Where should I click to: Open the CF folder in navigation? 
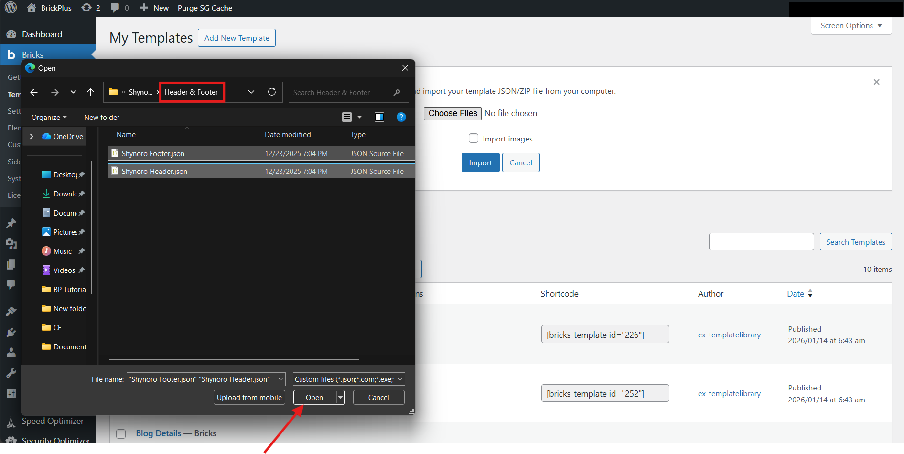click(x=52, y=327)
